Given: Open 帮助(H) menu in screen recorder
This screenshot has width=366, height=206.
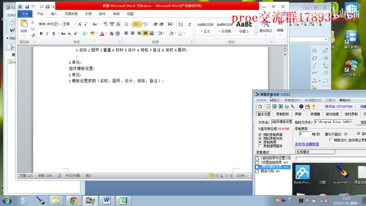Looking at the screenshot, I should (345, 100).
